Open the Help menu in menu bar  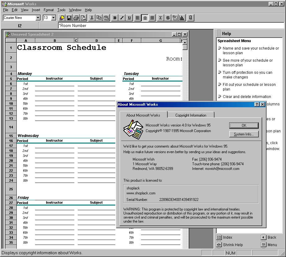(x=88, y=10)
